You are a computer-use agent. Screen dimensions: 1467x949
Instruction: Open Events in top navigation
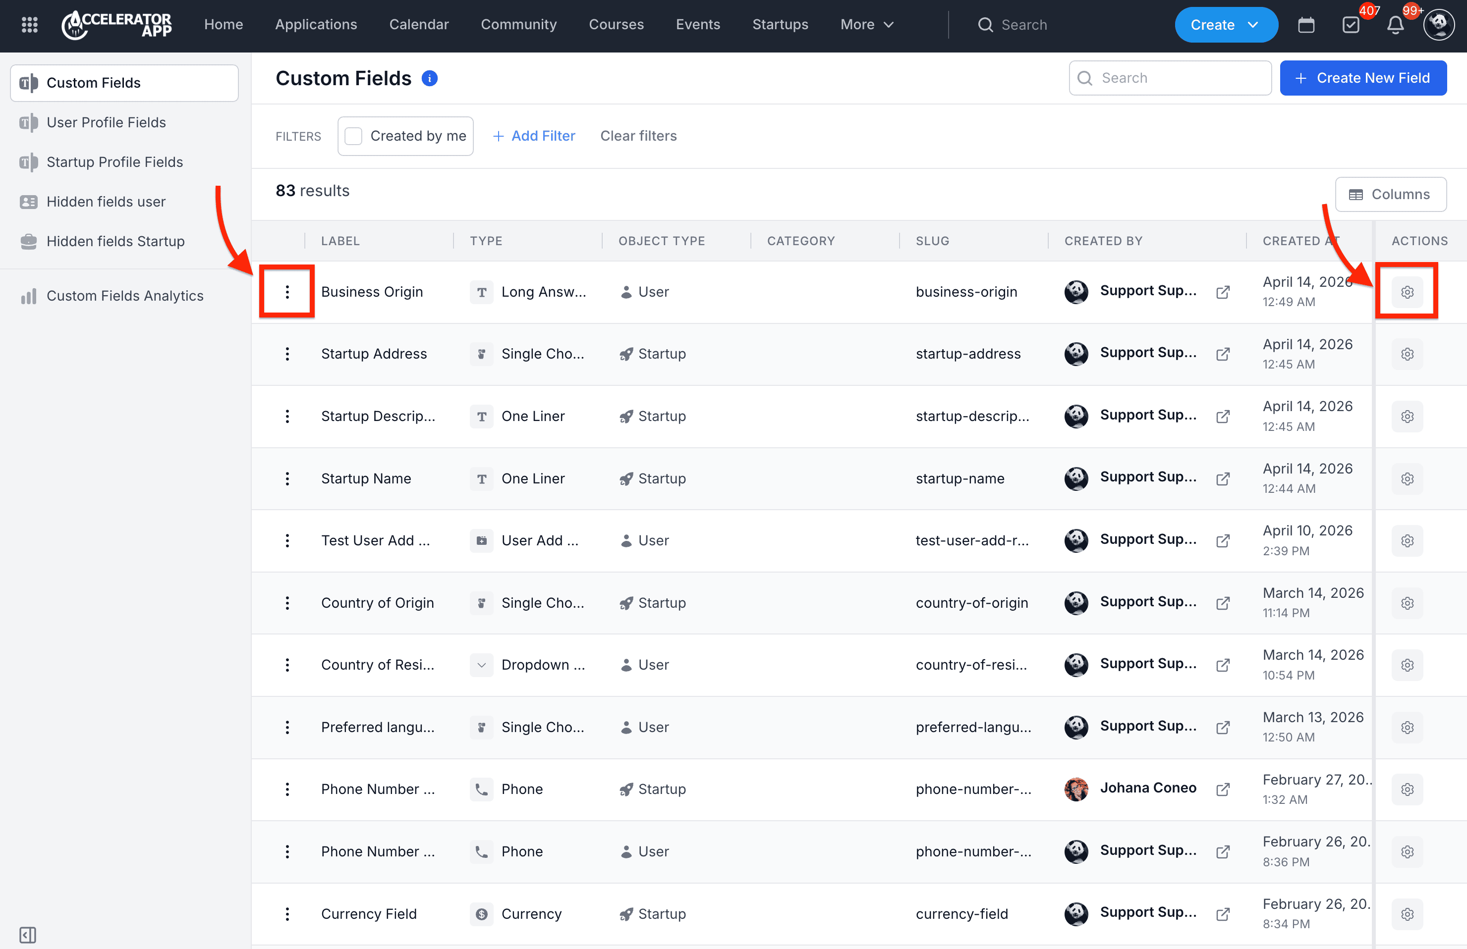pyautogui.click(x=698, y=25)
